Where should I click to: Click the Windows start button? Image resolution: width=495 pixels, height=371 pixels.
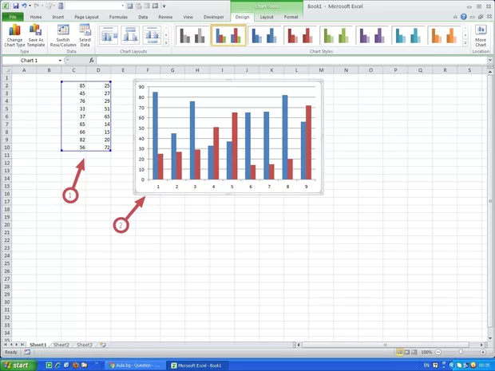click(x=19, y=365)
